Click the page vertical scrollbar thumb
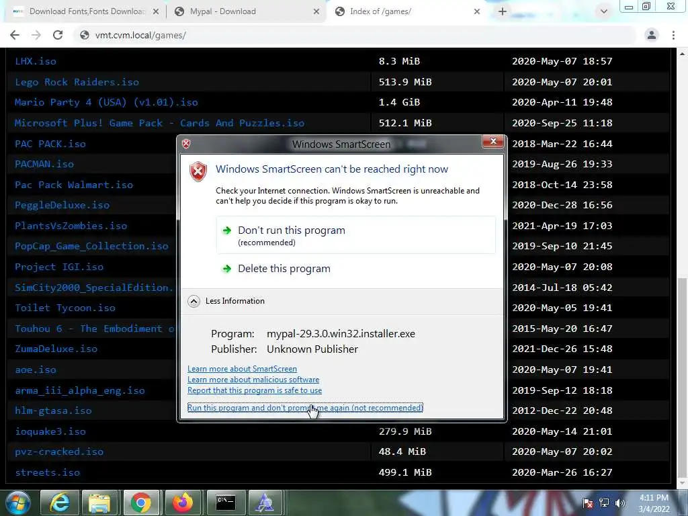688x516 pixels. click(683, 376)
